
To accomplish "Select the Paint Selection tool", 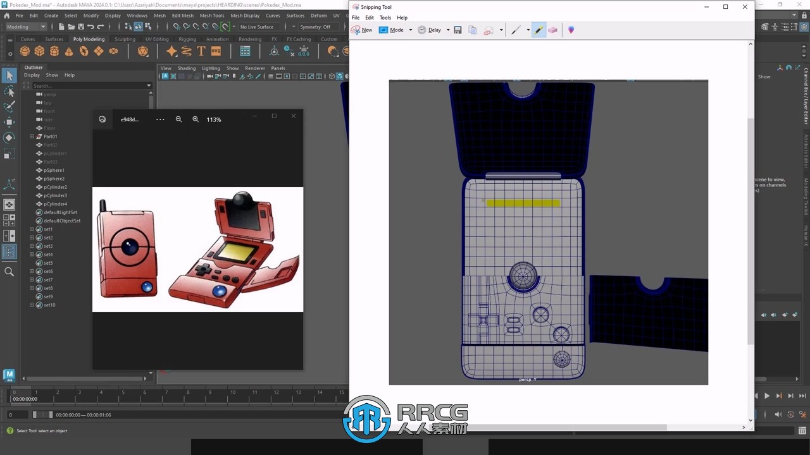I will coord(9,106).
